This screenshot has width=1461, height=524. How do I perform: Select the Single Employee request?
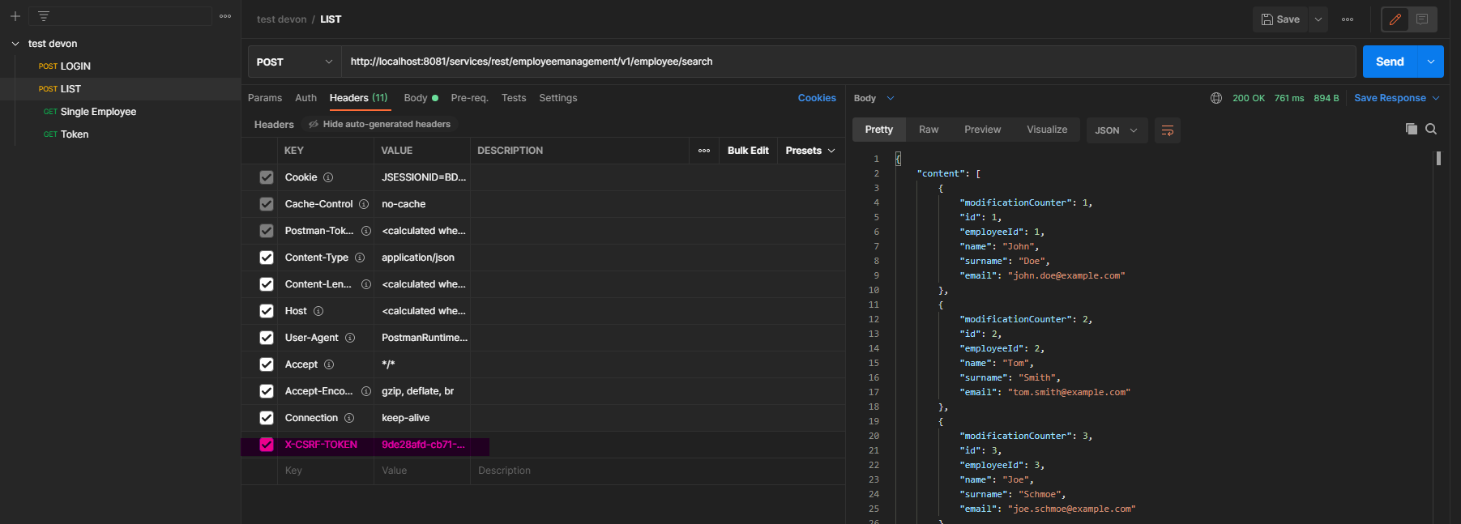coord(98,112)
